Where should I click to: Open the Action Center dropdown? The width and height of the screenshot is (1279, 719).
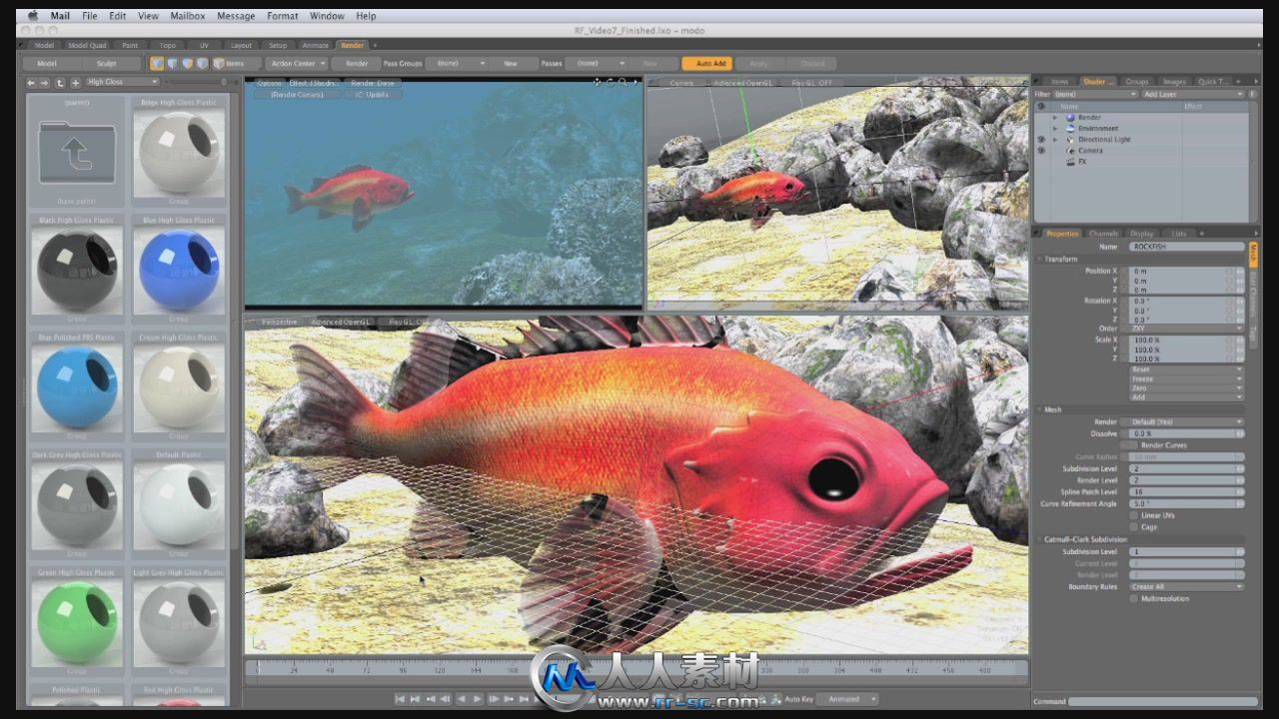[297, 63]
